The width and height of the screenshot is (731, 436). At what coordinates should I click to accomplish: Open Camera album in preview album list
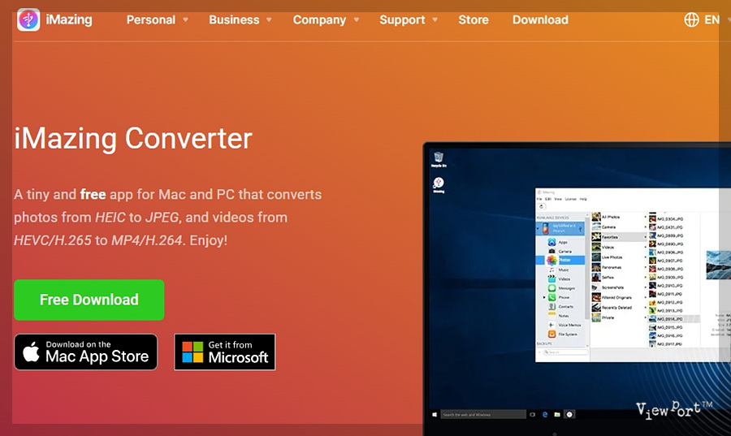[608, 227]
